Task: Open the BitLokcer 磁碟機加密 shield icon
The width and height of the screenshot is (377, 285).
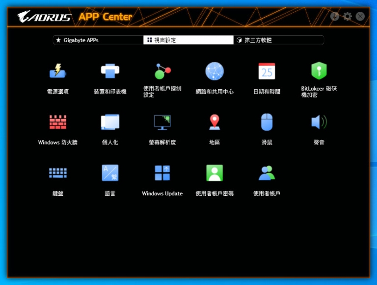Action: click(x=319, y=71)
